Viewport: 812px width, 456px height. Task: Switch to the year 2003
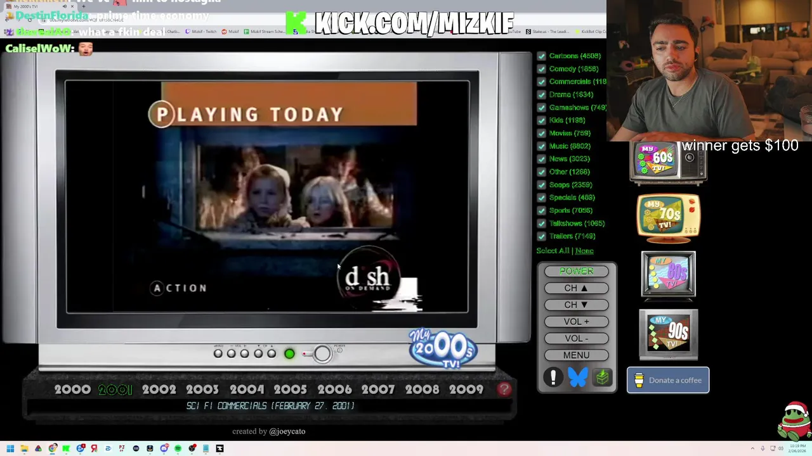(202, 389)
